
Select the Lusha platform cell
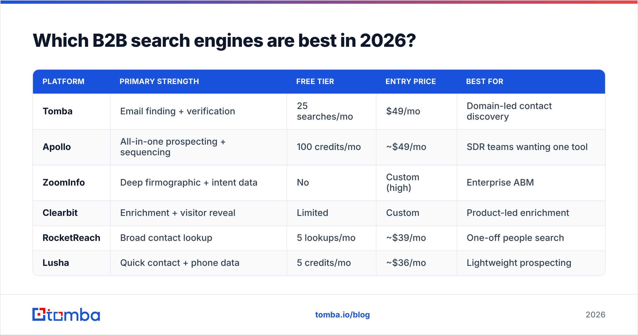coord(72,263)
